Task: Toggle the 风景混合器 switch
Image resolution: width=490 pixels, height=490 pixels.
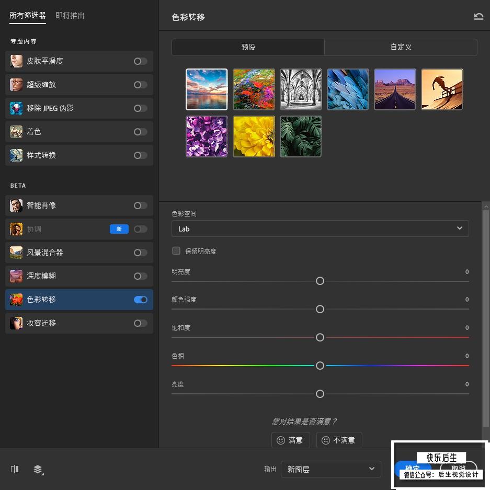Action: (140, 253)
